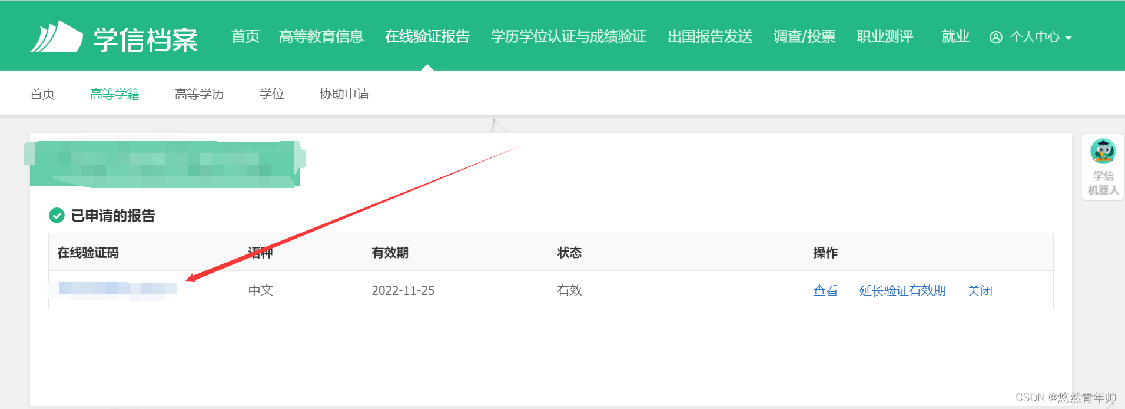Open 出国报告发送 menu item
The height and width of the screenshot is (409, 1125).
click(x=710, y=36)
